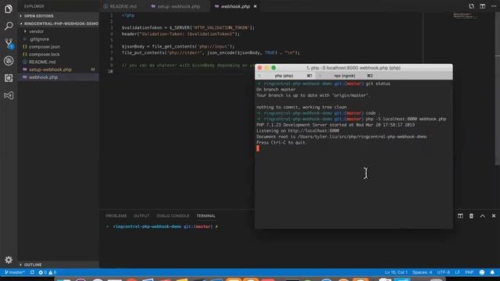Kill the integrated terminal with trash icon
Screen dimensions: 500x281
coord(471,216)
